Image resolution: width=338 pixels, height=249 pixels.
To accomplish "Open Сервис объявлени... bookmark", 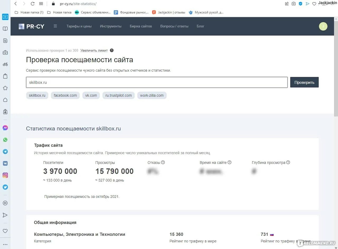I will [x=93, y=12].
